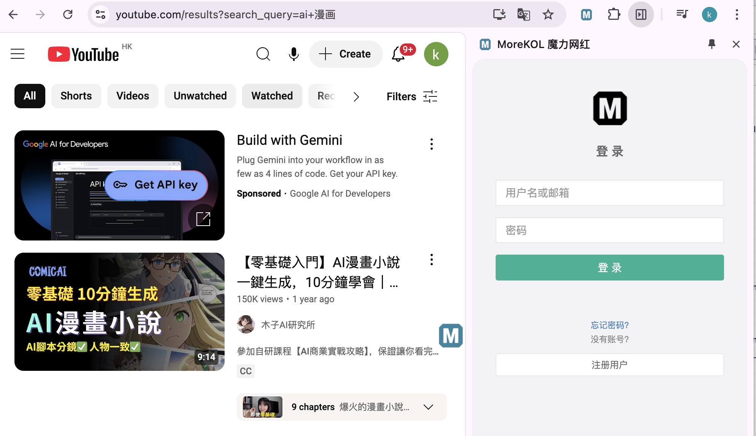Open MoreKOL extension icon in toolbar
756x436 pixels.
coord(586,15)
